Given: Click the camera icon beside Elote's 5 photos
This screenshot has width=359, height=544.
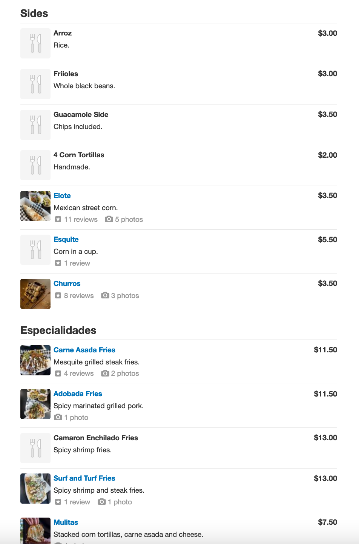Looking at the screenshot, I should point(109,219).
